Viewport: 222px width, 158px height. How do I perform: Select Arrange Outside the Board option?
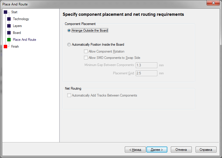(x=69, y=30)
